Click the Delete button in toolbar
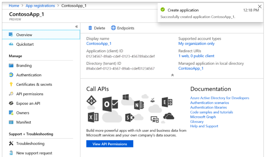The image size is (265, 157). (x=97, y=28)
